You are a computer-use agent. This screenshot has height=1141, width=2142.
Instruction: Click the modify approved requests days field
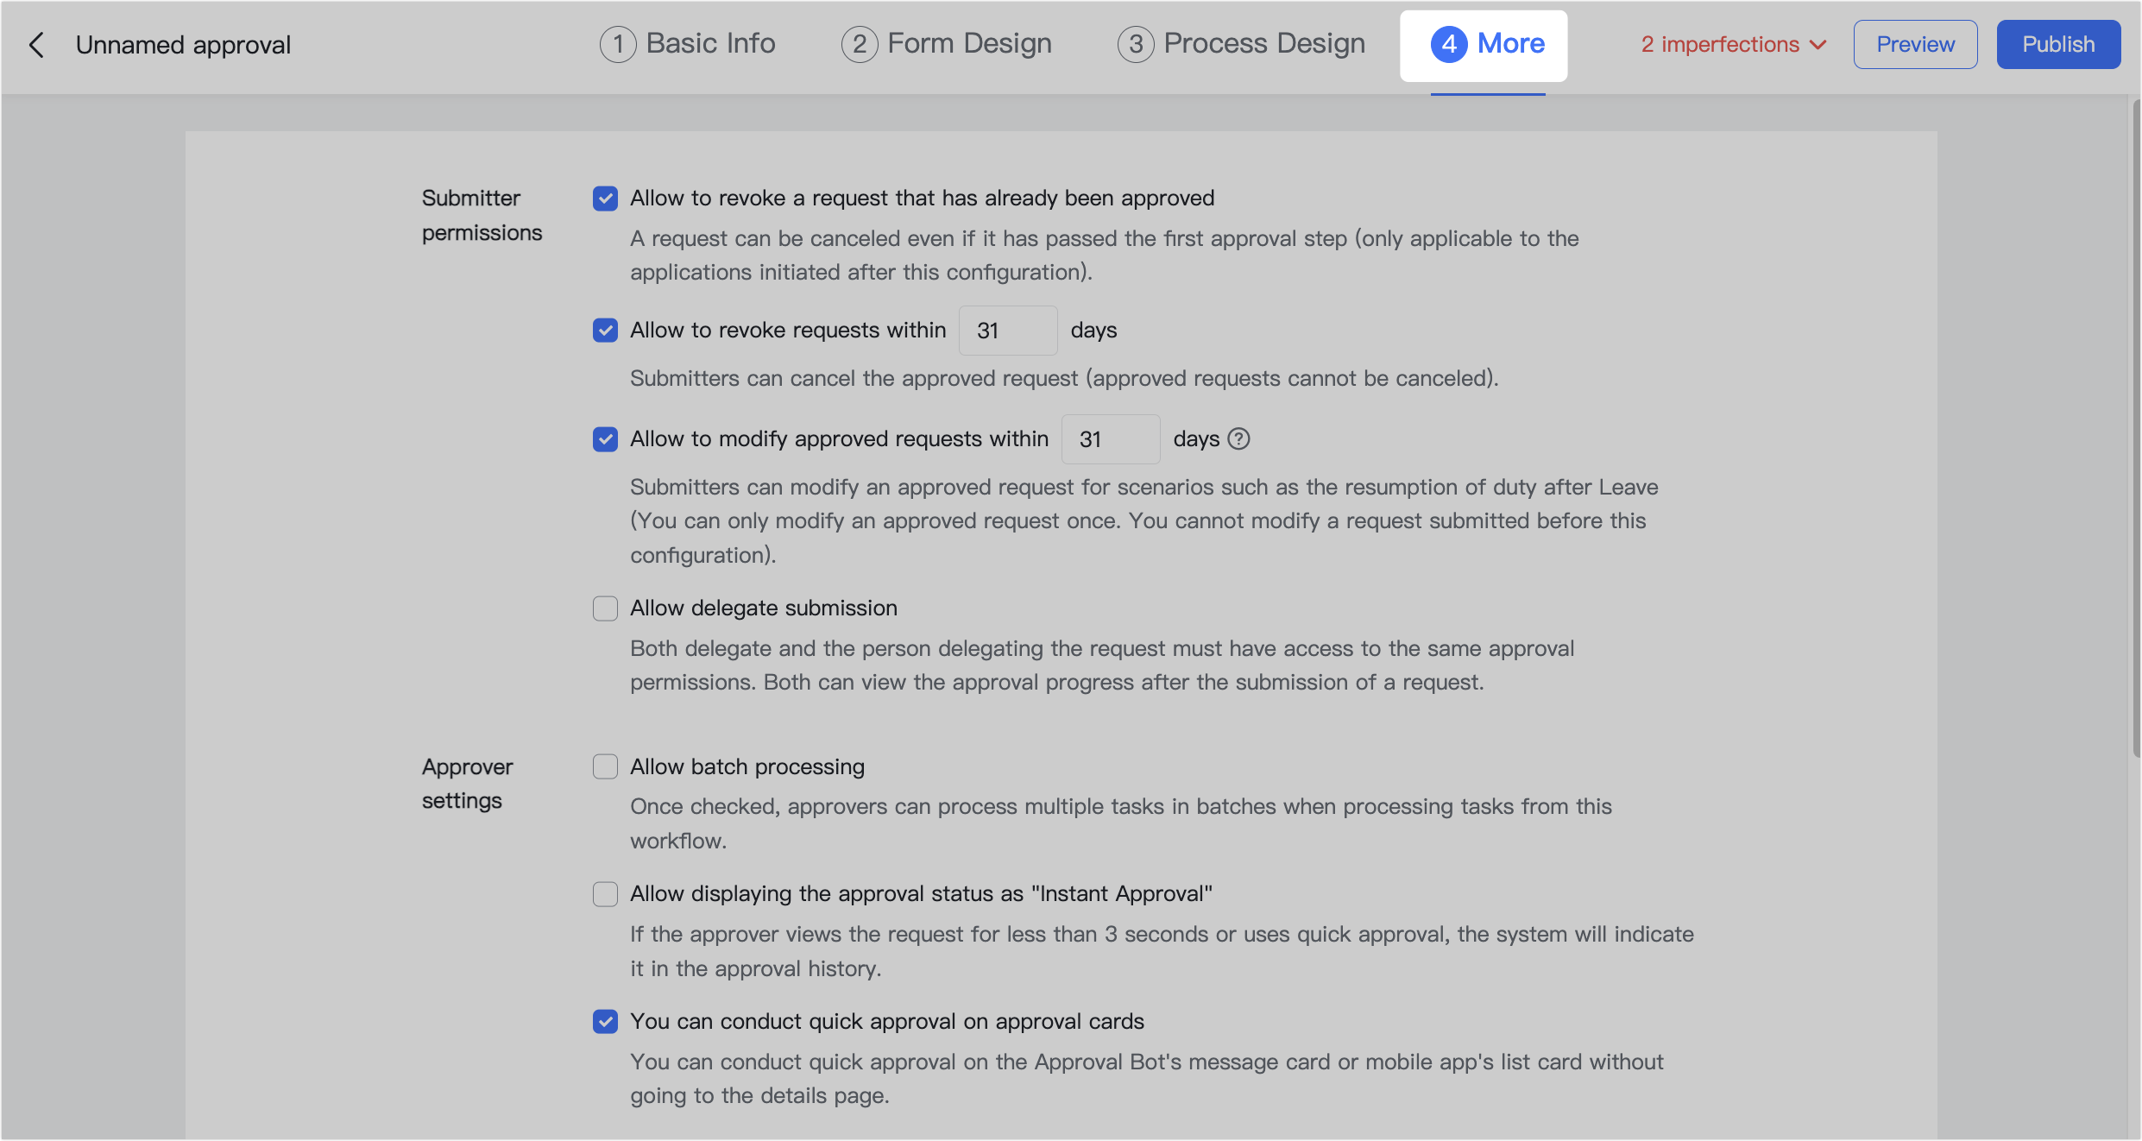(1110, 438)
